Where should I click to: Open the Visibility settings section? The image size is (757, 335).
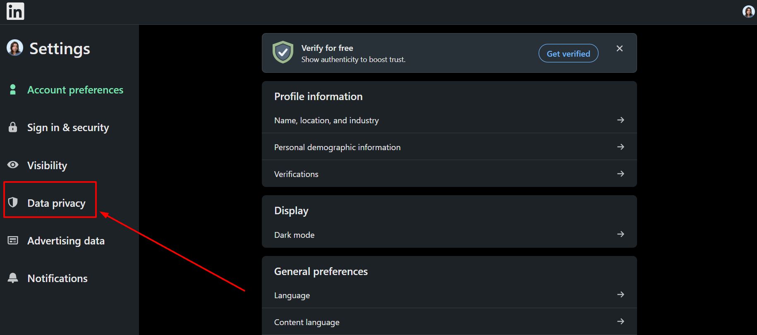click(47, 165)
